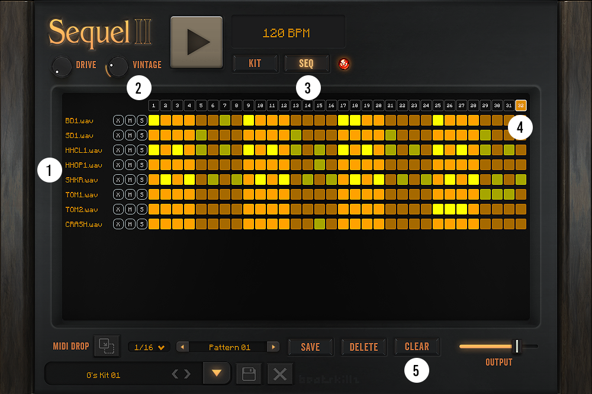Solo the SD1.wav track
Viewport: 592px width, 394px height.
click(x=142, y=135)
